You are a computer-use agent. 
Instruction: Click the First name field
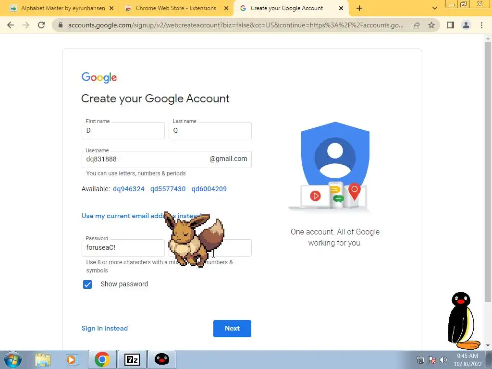click(123, 131)
